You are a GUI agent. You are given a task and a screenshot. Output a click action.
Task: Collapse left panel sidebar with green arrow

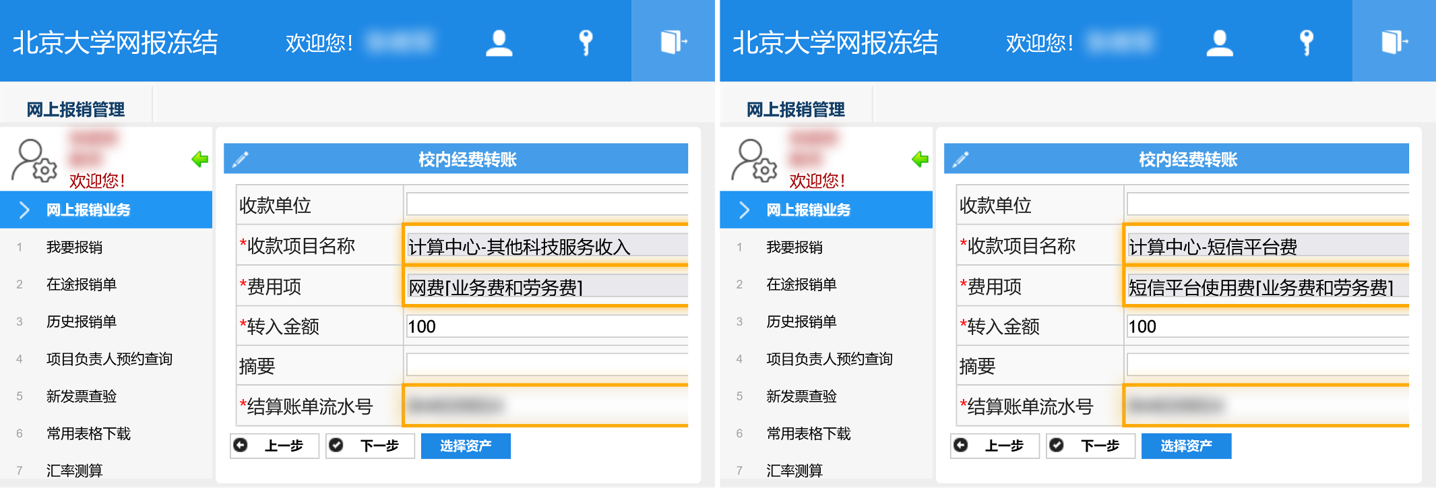point(200,160)
